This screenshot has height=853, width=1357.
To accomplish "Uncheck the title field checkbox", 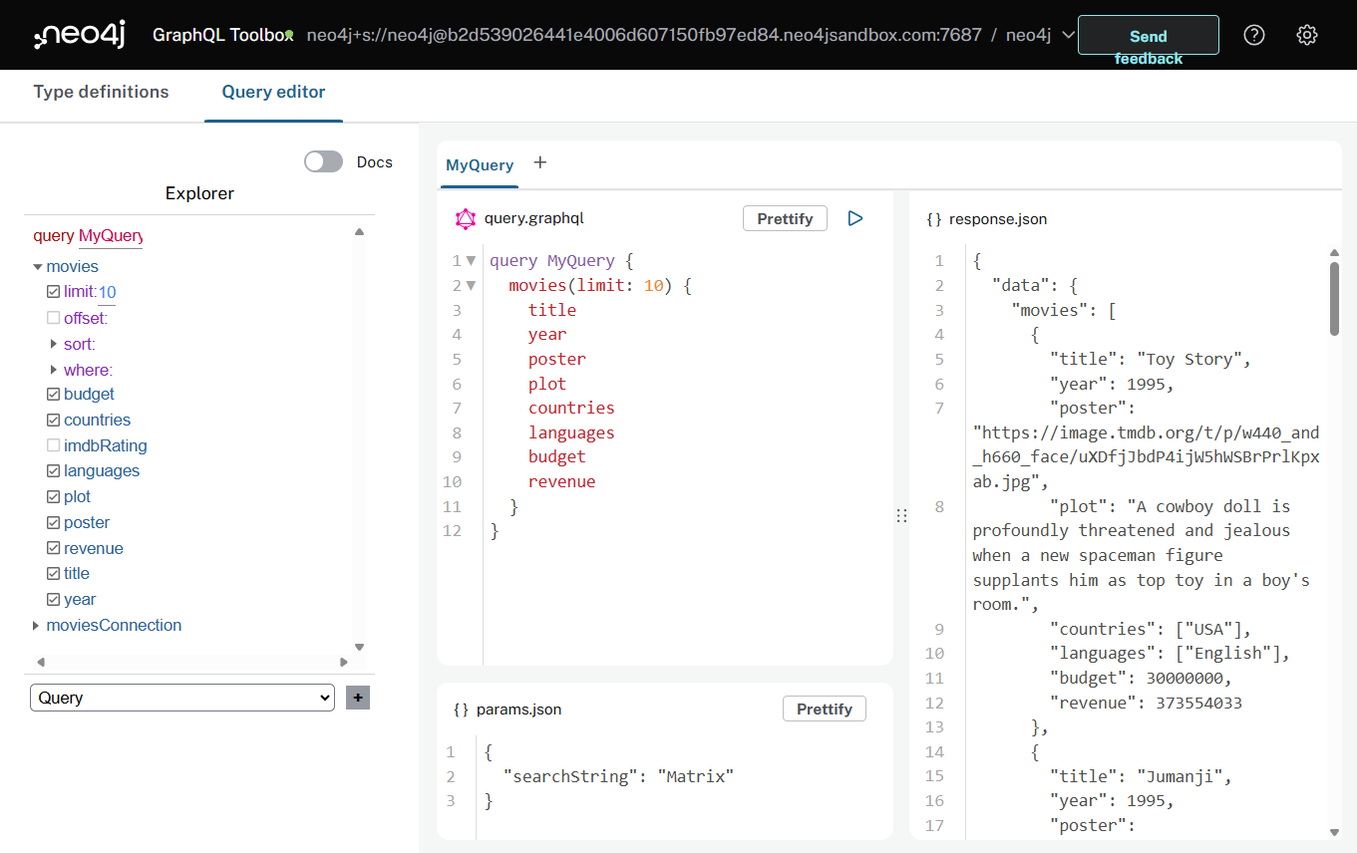I will (54, 574).
